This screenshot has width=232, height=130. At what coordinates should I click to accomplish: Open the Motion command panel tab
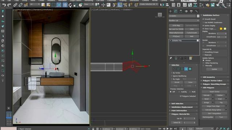(x=186, y=11)
